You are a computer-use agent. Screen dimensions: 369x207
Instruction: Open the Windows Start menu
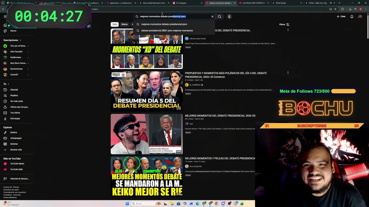pos(127,204)
